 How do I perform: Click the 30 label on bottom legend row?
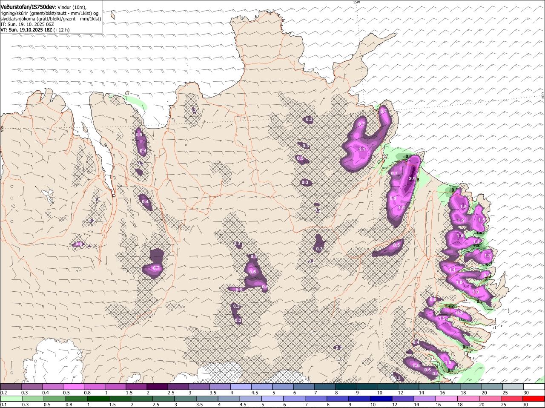(525, 405)
